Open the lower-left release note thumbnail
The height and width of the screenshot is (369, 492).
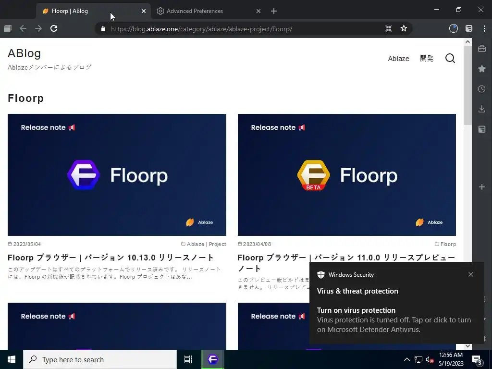(117, 326)
